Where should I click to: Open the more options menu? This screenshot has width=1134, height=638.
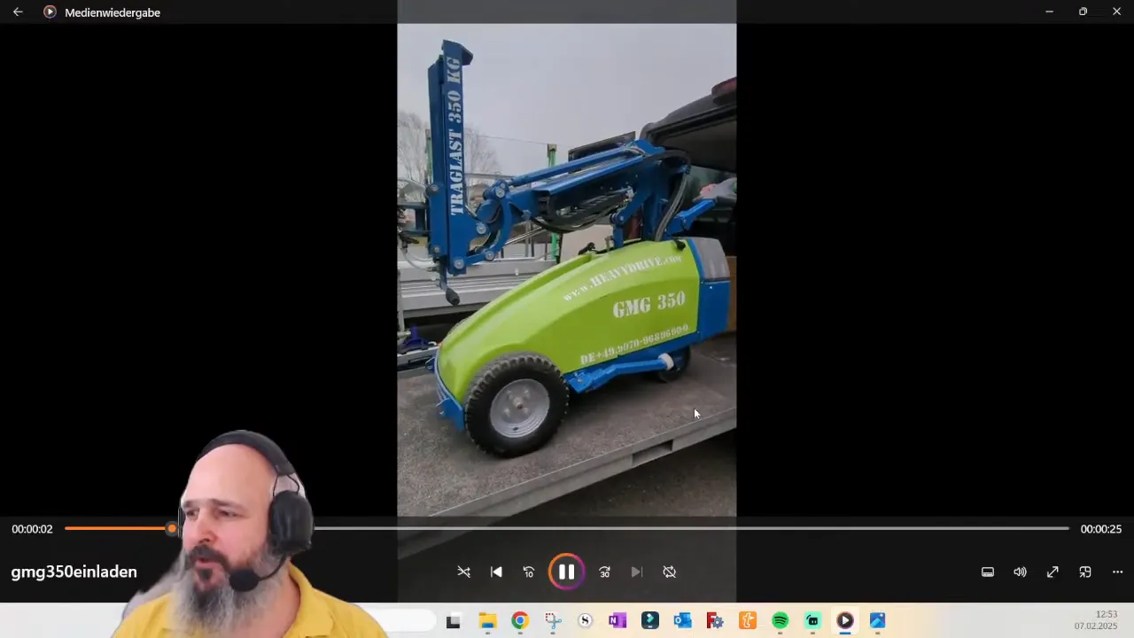tap(1117, 572)
